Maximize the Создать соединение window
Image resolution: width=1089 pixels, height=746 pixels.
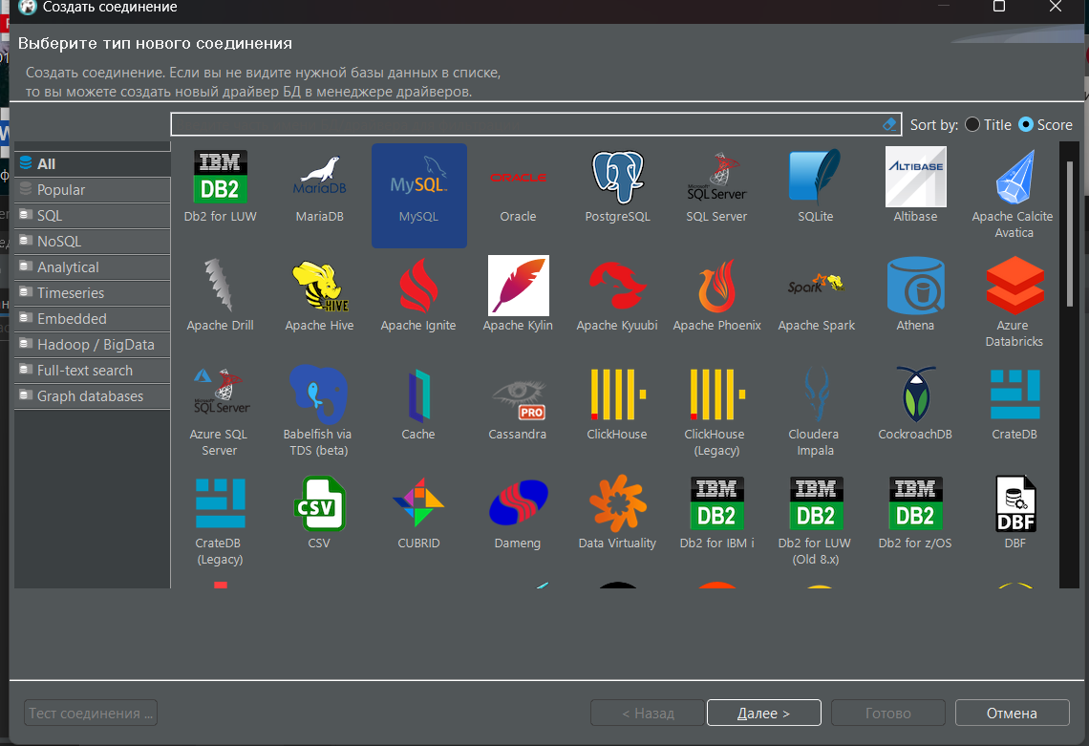(x=998, y=7)
